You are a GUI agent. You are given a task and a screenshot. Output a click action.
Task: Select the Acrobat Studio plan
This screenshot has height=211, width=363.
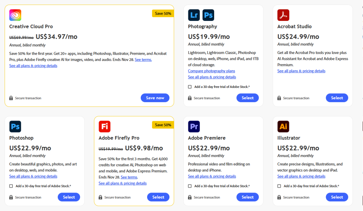pos(337,98)
